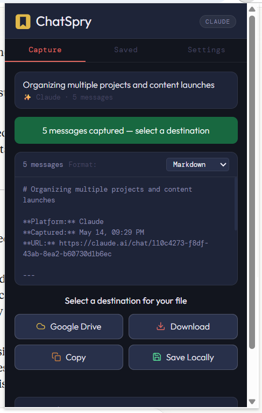This screenshot has height=413, width=262.
Task: Open the Saved tab
Action: click(126, 50)
